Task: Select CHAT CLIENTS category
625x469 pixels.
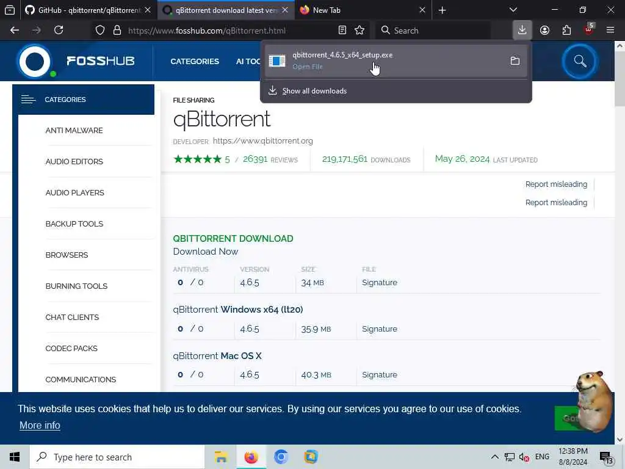Action: (x=72, y=317)
